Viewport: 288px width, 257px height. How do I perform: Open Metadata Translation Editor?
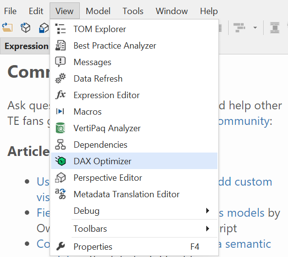pyautogui.click(x=134, y=194)
